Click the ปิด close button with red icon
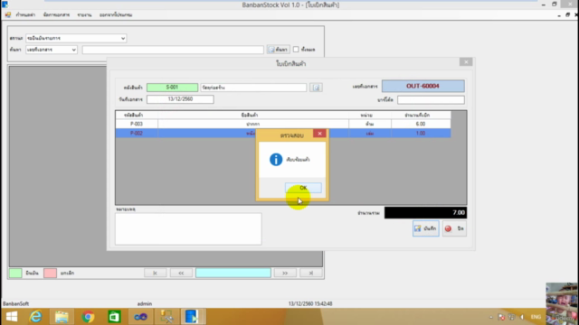579x325 pixels. pos(454,228)
